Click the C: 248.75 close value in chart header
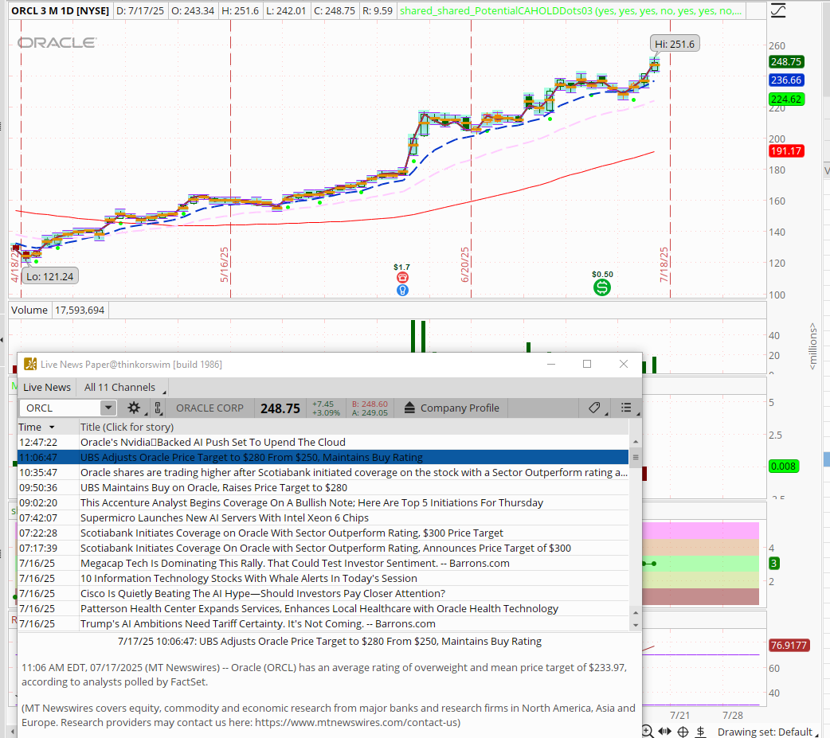Screen dimensions: 830x738 pyautogui.click(x=333, y=10)
